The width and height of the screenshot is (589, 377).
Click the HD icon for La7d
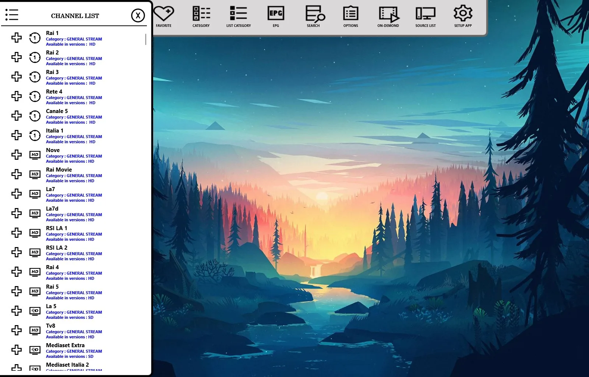click(x=35, y=214)
